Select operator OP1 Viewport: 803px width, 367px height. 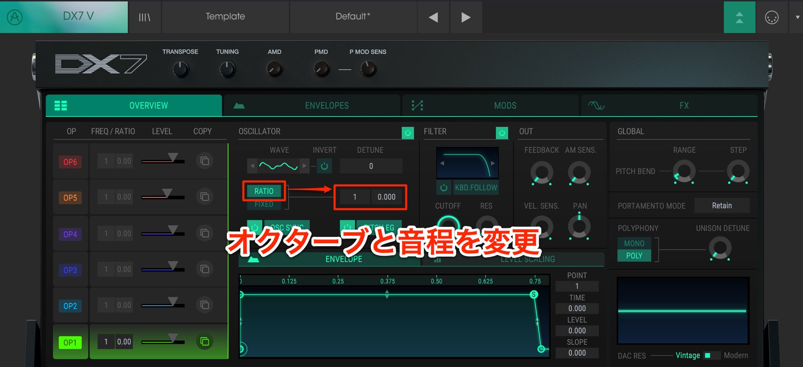tap(70, 343)
